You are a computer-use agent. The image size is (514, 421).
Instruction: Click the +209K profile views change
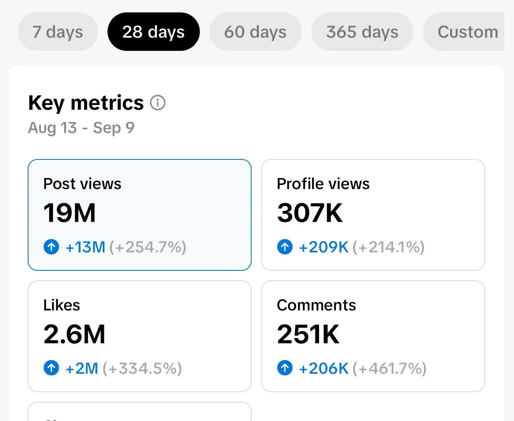(324, 247)
